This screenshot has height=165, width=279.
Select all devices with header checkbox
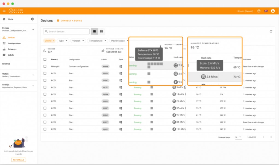(45, 59)
